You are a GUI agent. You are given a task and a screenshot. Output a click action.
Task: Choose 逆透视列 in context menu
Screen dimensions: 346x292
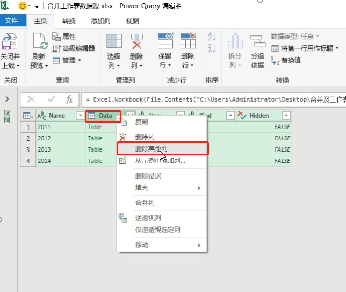[x=162, y=218]
